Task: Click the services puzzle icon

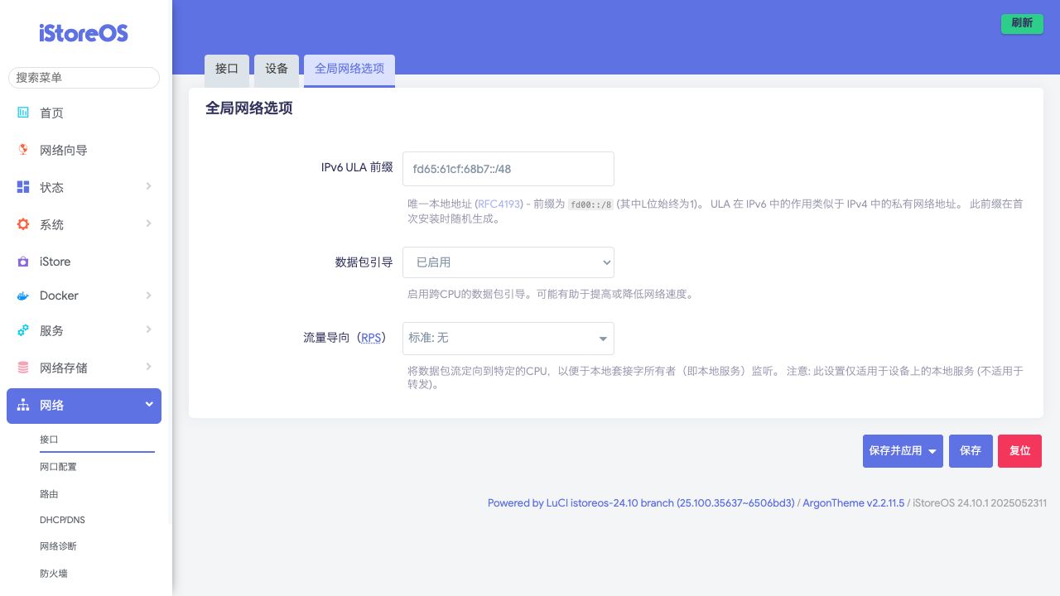Action: pos(23,330)
